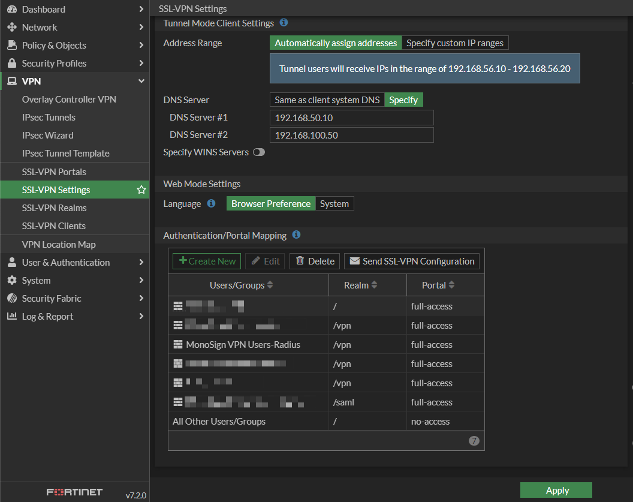This screenshot has width=633, height=502.
Task: Set Language to System
Action: pyautogui.click(x=334, y=204)
